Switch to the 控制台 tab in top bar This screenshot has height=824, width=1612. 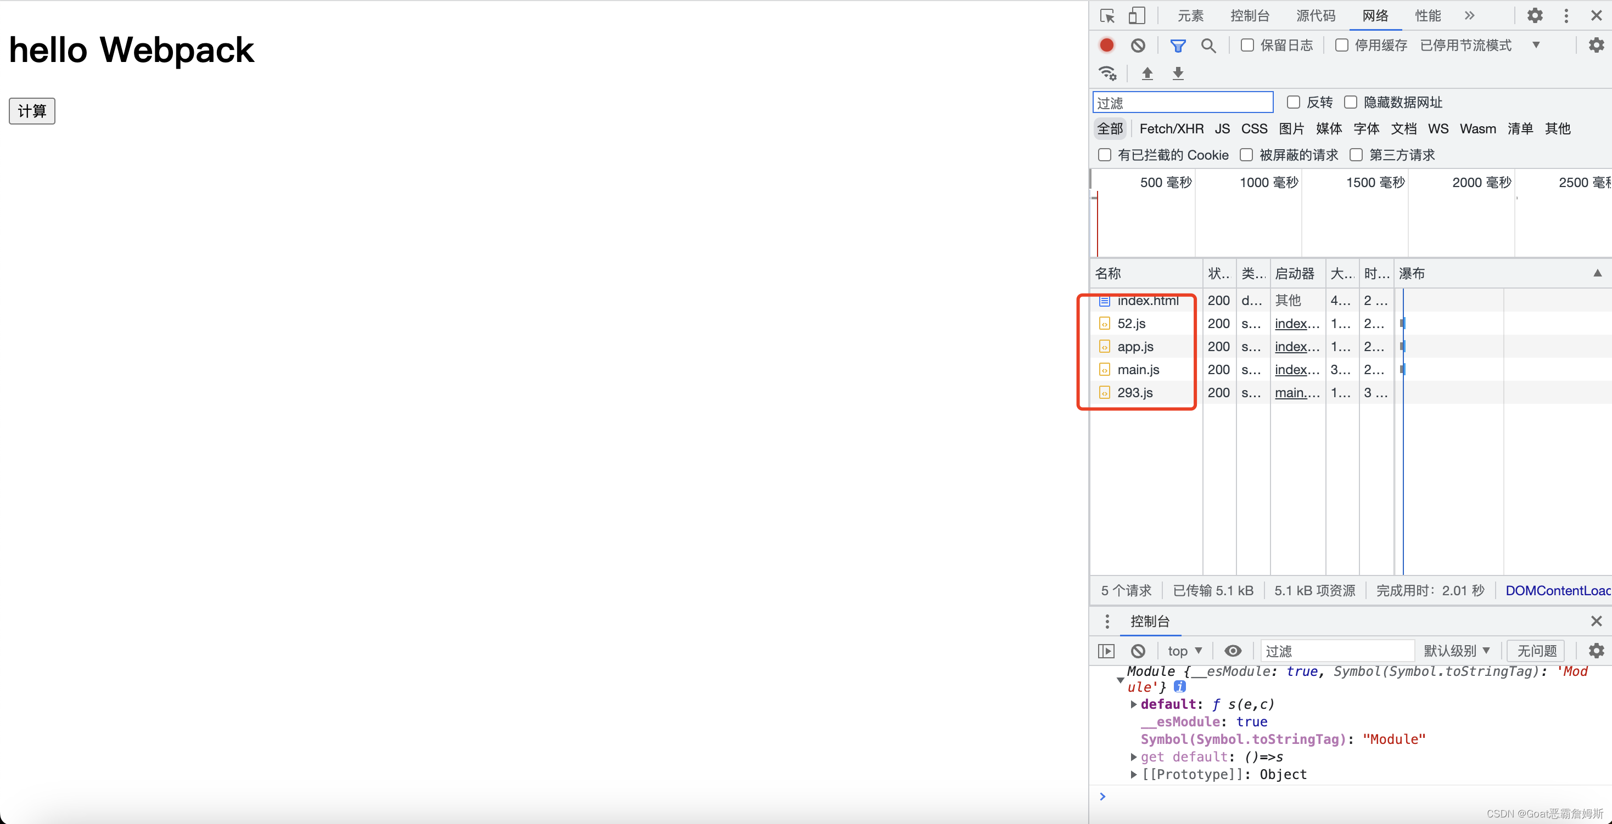pos(1249,15)
